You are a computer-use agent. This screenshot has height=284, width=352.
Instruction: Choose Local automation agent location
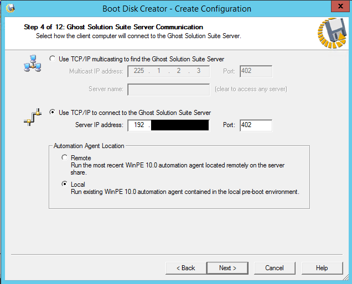point(64,184)
